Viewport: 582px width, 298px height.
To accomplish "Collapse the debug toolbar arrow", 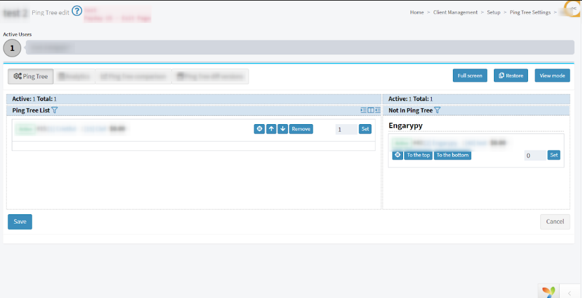I will coord(570,292).
